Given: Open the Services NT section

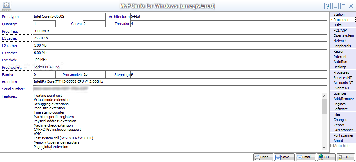Looking at the screenshot, I should [x=343, y=78].
